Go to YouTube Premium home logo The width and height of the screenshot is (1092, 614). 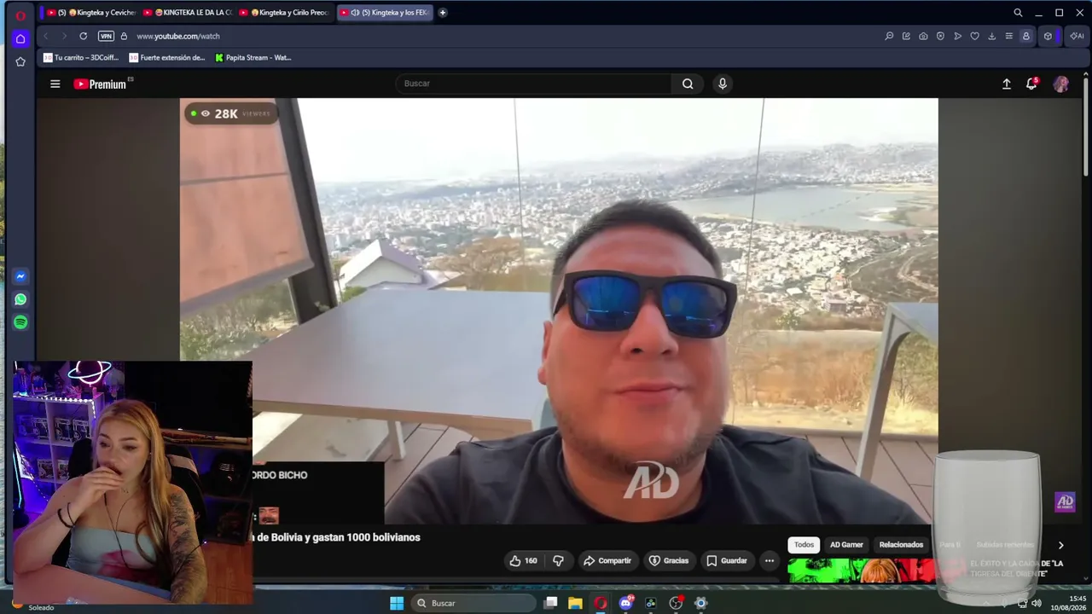(x=101, y=84)
